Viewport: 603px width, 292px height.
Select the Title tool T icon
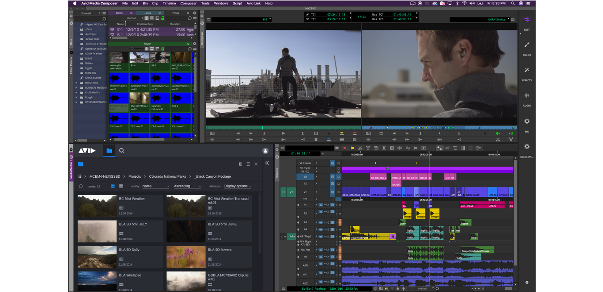455,148
